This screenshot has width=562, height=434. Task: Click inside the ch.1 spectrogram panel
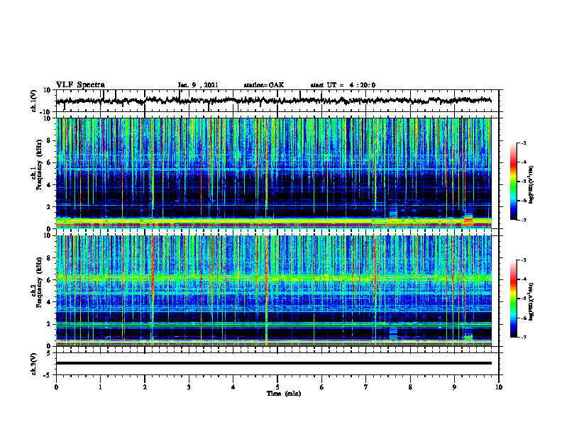click(x=273, y=173)
